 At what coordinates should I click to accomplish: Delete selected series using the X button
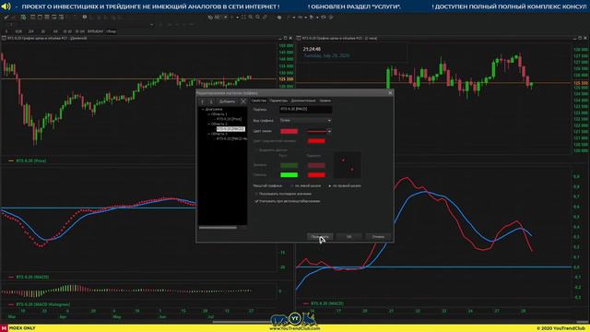[243, 101]
